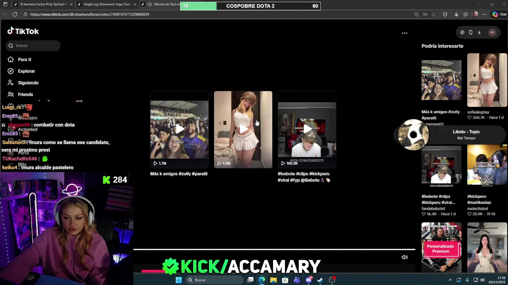The width and height of the screenshot is (508, 285).
Task: Open Microsoft Edge from taskbar
Action: (262, 280)
